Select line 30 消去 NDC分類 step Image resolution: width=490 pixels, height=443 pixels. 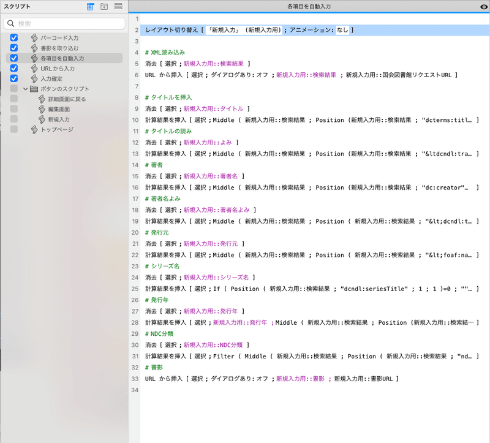(197, 345)
